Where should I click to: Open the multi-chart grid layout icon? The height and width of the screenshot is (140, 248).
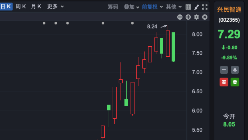188,7
